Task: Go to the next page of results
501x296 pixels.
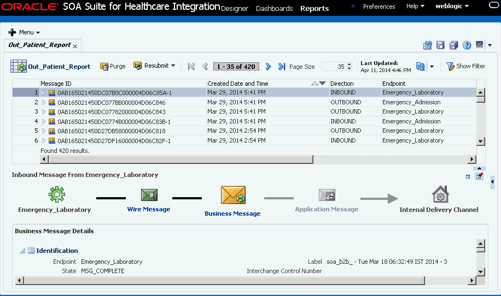Action: click(268, 66)
